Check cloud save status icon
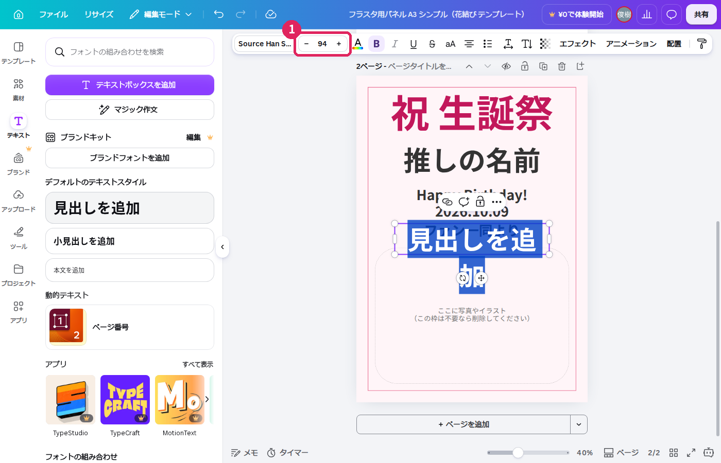Image resolution: width=721 pixels, height=463 pixels. pyautogui.click(x=271, y=14)
